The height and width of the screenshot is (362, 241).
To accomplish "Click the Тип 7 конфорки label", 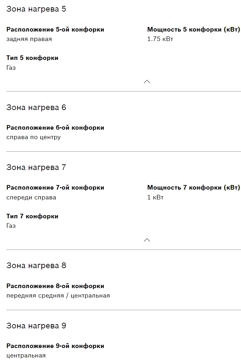I will [32, 216].
